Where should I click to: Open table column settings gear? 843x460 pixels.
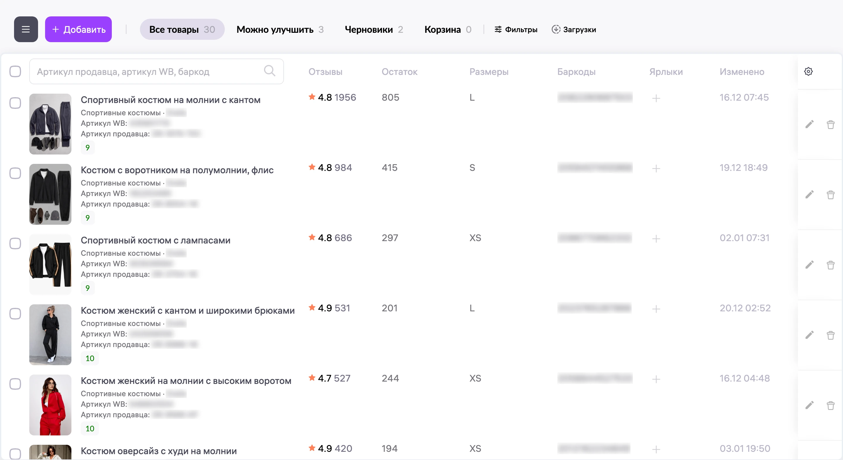(x=808, y=71)
